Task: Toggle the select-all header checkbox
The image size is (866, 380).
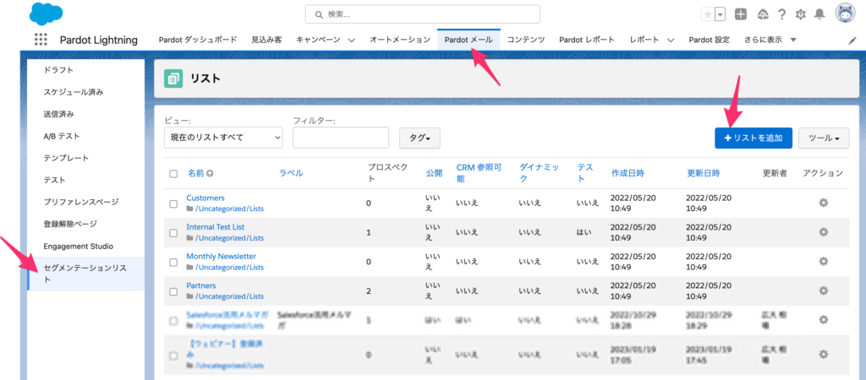Action: (x=173, y=174)
